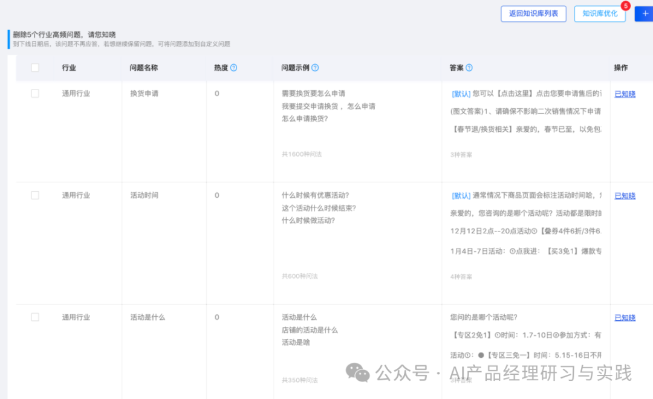653x399 pixels.
Task: Open 知识库优化 button
Action: click(600, 14)
